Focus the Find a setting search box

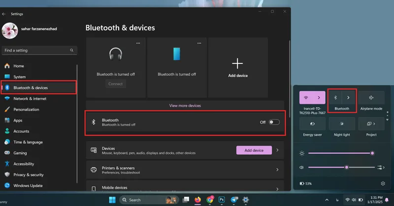39,50
